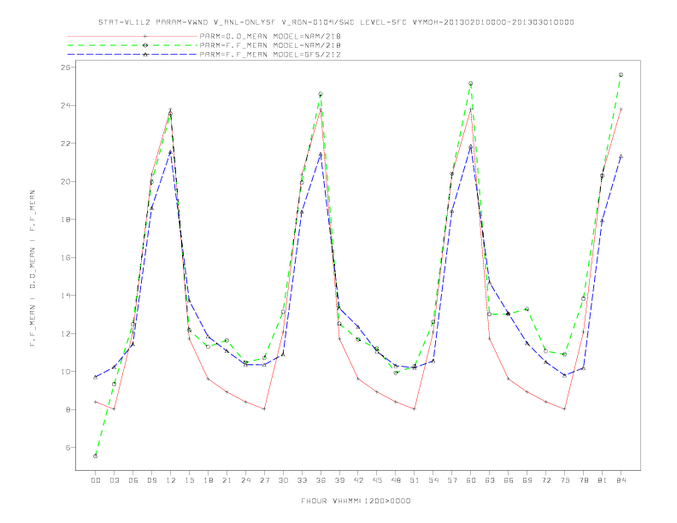Click y-axis tick value 8

pyautogui.click(x=68, y=409)
